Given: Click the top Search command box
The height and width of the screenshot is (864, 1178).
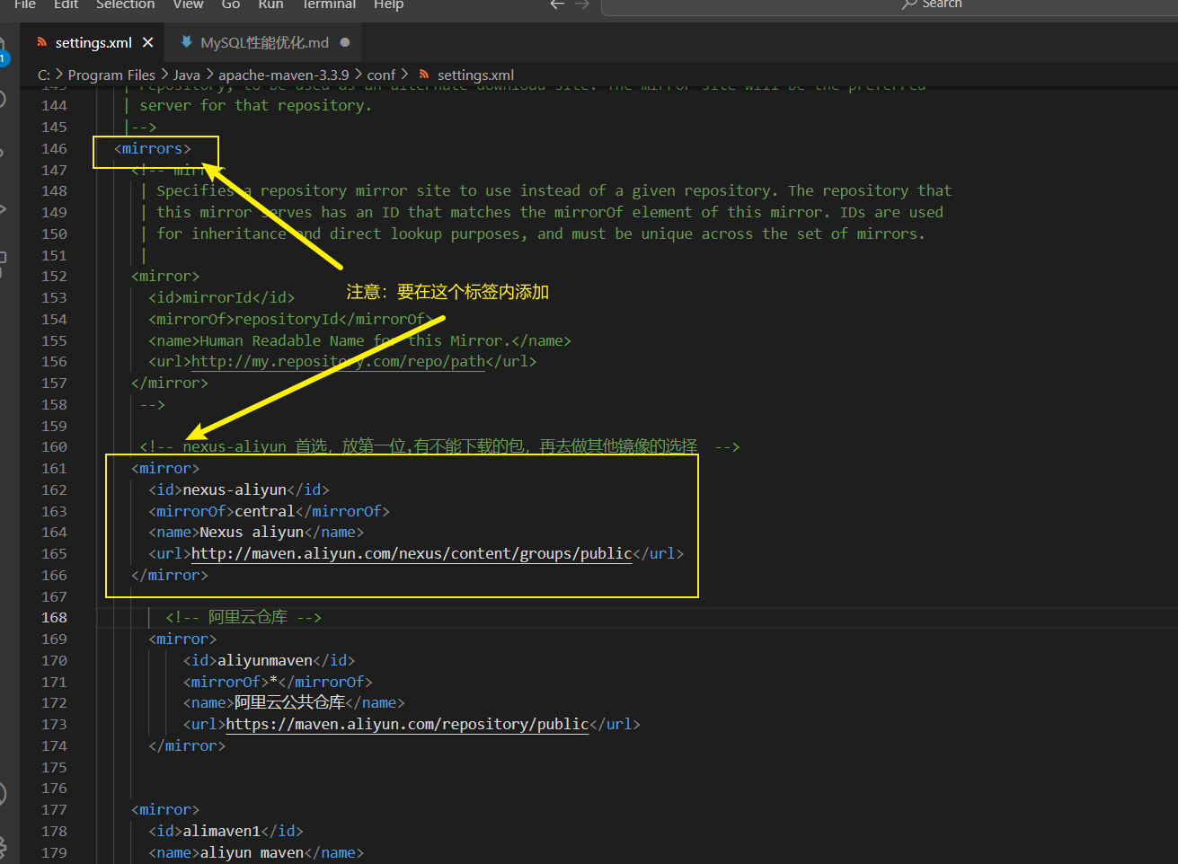Looking at the screenshot, I should coord(890,5).
